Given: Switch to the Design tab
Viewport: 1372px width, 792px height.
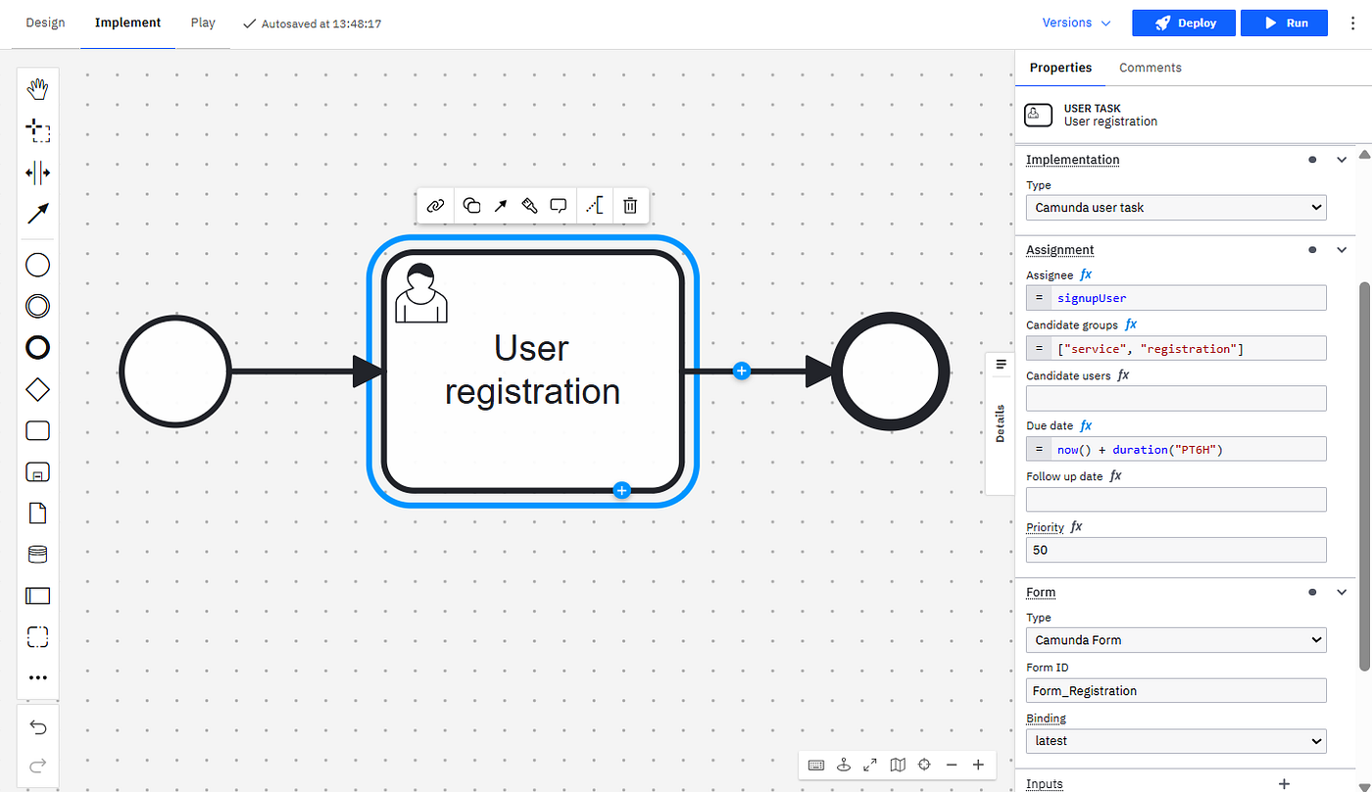Looking at the screenshot, I should pyautogui.click(x=45, y=23).
